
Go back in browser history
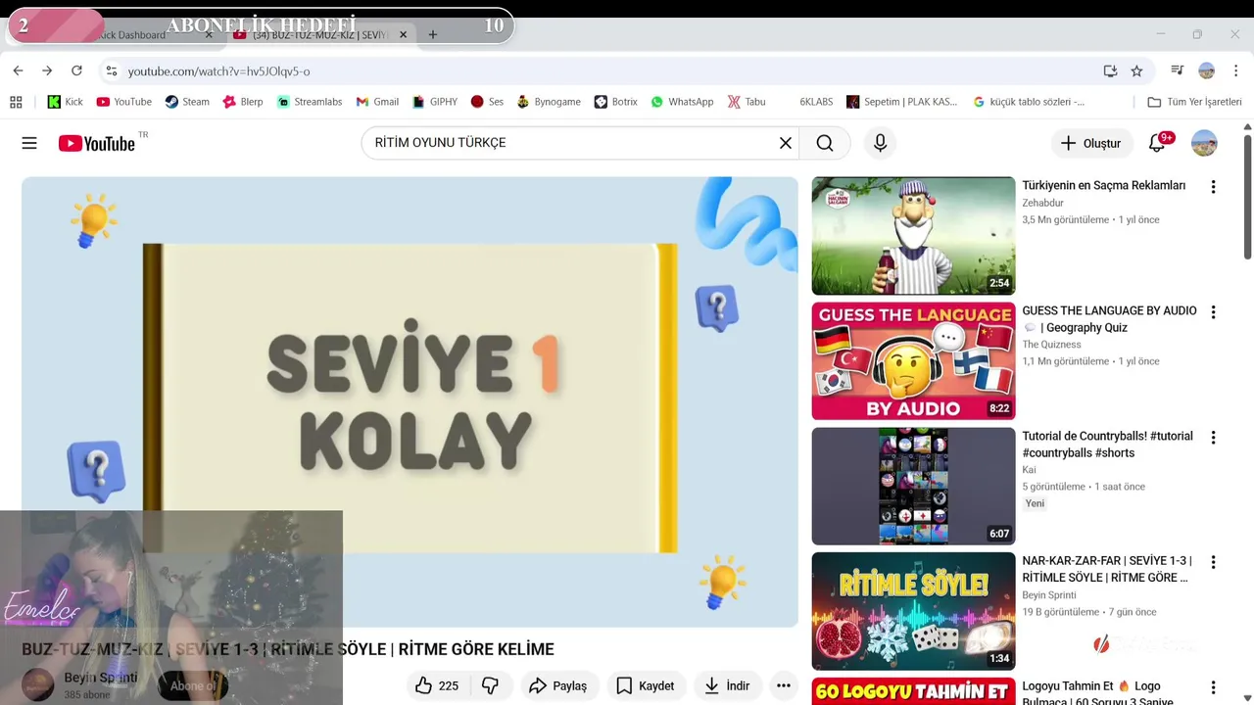18,70
